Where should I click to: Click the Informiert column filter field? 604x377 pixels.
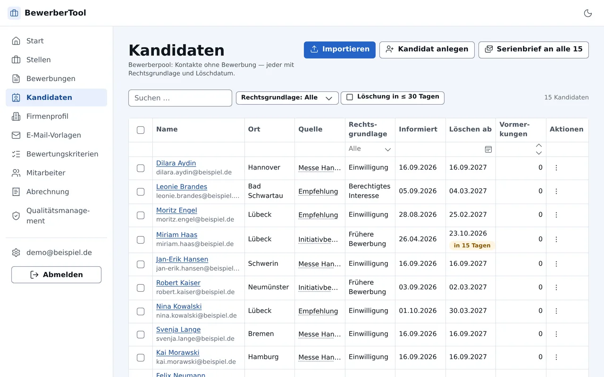[x=420, y=149]
